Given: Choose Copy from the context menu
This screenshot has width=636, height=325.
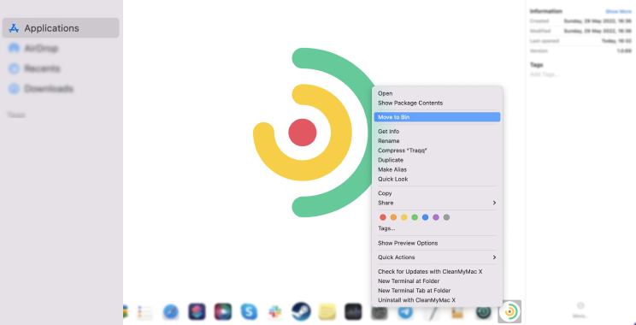Looking at the screenshot, I should point(437,193).
